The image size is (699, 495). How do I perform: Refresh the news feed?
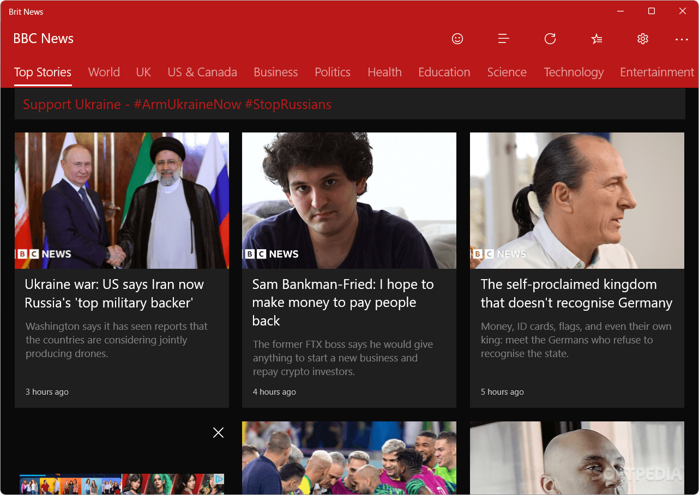(x=550, y=39)
